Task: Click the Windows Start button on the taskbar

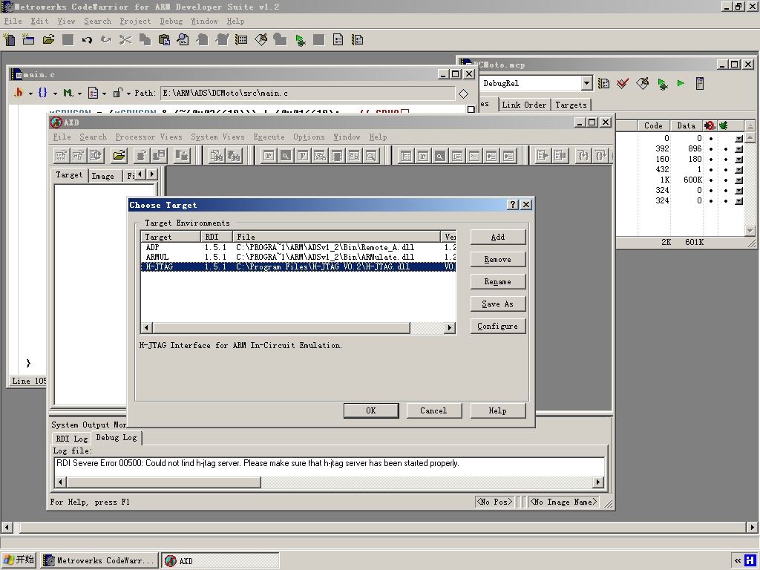Action: (19, 560)
